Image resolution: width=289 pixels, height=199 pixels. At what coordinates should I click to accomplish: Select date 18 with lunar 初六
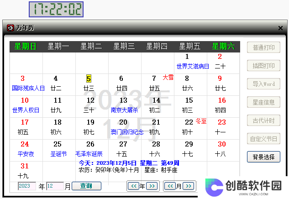(59, 127)
